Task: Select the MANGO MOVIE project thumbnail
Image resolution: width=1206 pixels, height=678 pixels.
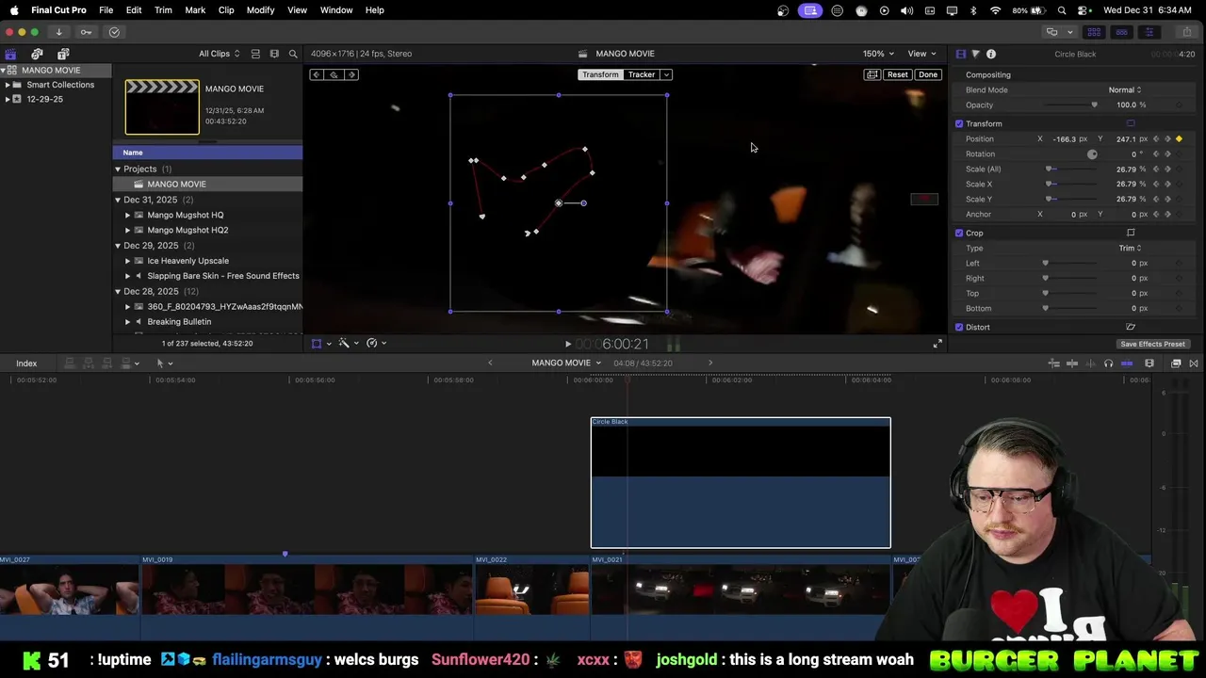Action: tap(162, 107)
